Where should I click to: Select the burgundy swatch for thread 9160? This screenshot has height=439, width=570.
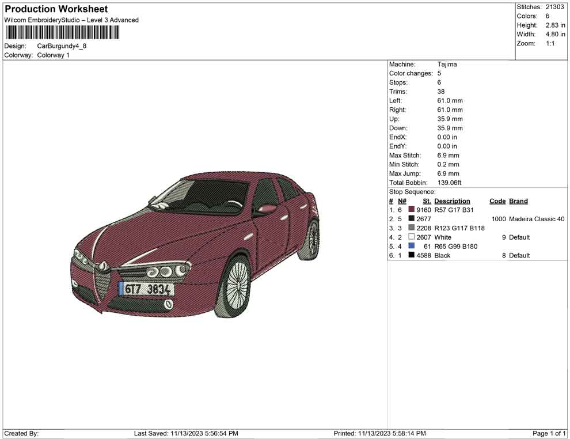pos(411,210)
